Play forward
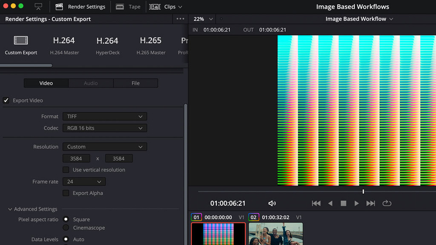 point(356,203)
